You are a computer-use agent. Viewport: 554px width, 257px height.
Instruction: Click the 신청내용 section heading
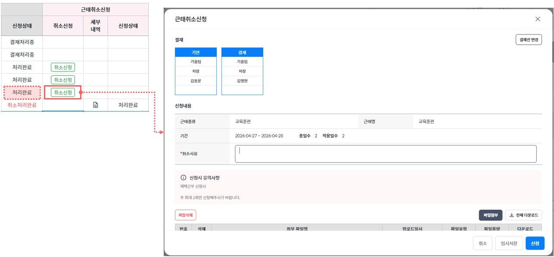pyautogui.click(x=183, y=105)
